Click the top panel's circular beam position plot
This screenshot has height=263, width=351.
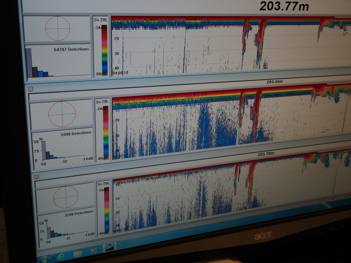click(58, 28)
